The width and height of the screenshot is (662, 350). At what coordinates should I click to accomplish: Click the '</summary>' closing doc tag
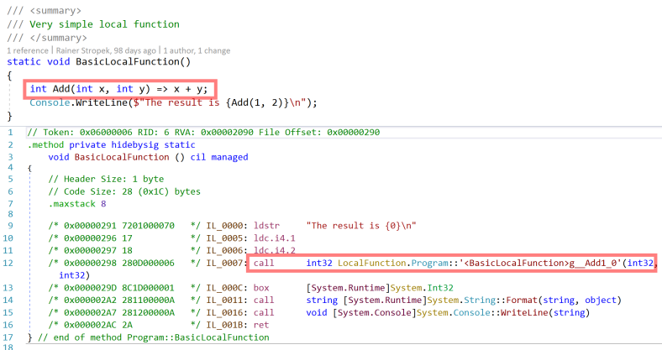click(x=58, y=38)
